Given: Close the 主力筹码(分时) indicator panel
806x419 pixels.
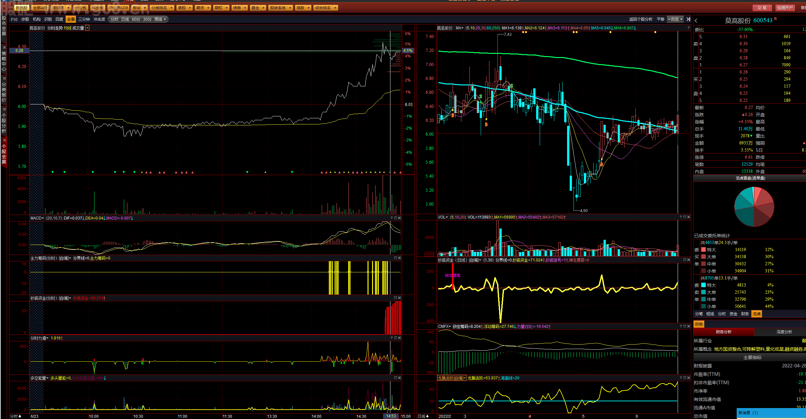Looking at the screenshot, I should pos(399,258).
